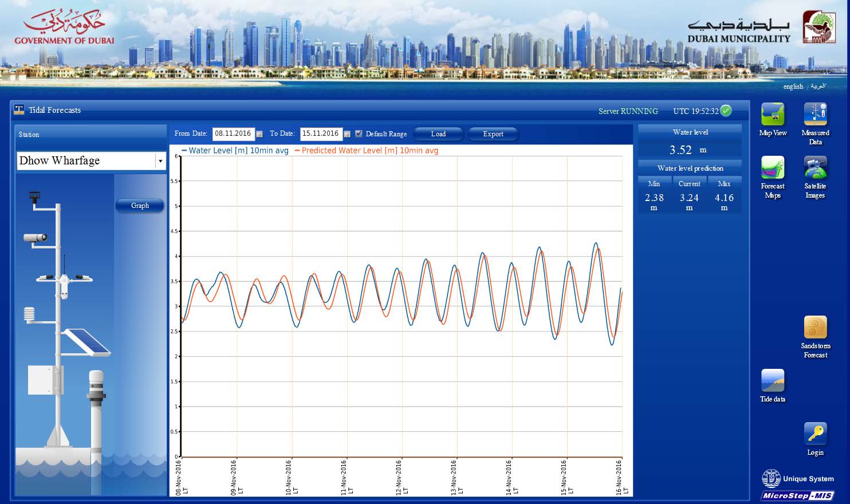
Task: Click the Tidal Forecasts header icon
Action: [19, 111]
